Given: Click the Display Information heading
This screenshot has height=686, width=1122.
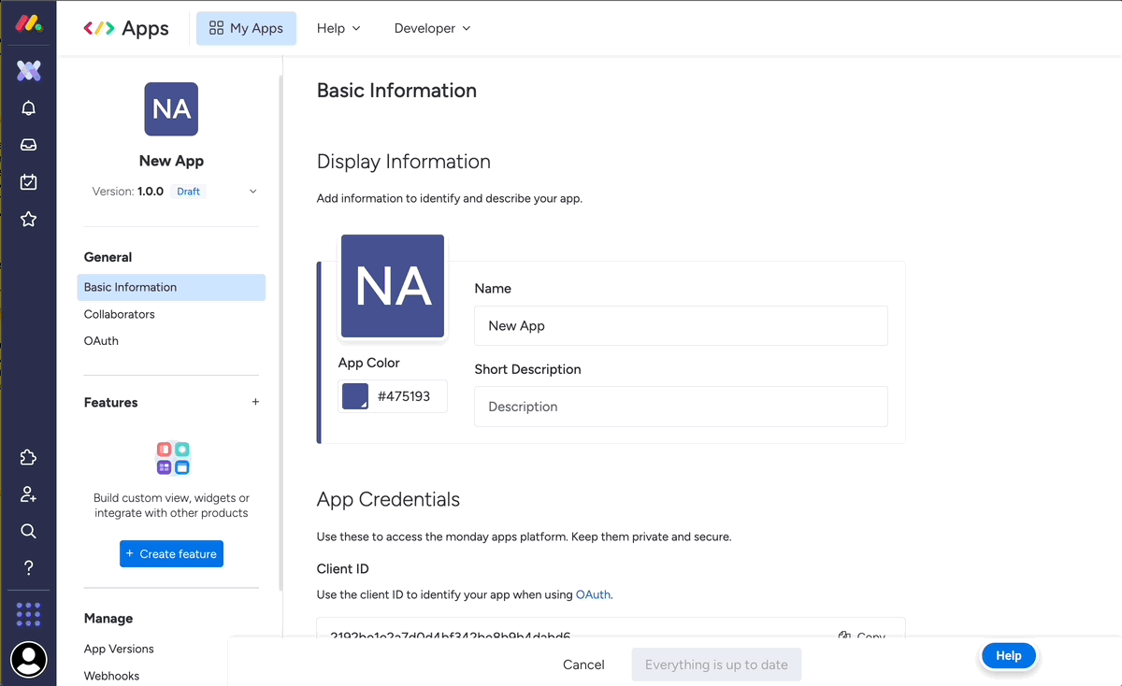Looking at the screenshot, I should [404, 162].
